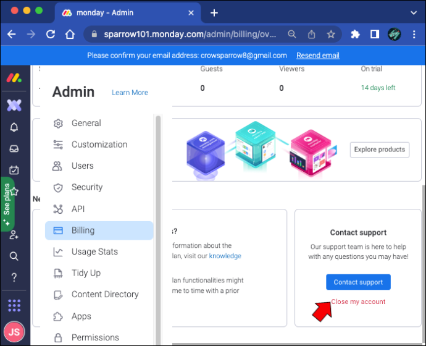426x346 pixels.
Task: Click the Billing card icon
Action: tap(58, 230)
